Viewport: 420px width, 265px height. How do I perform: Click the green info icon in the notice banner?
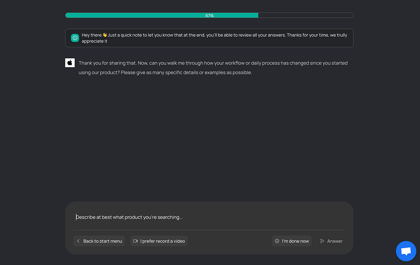(x=75, y=38)
